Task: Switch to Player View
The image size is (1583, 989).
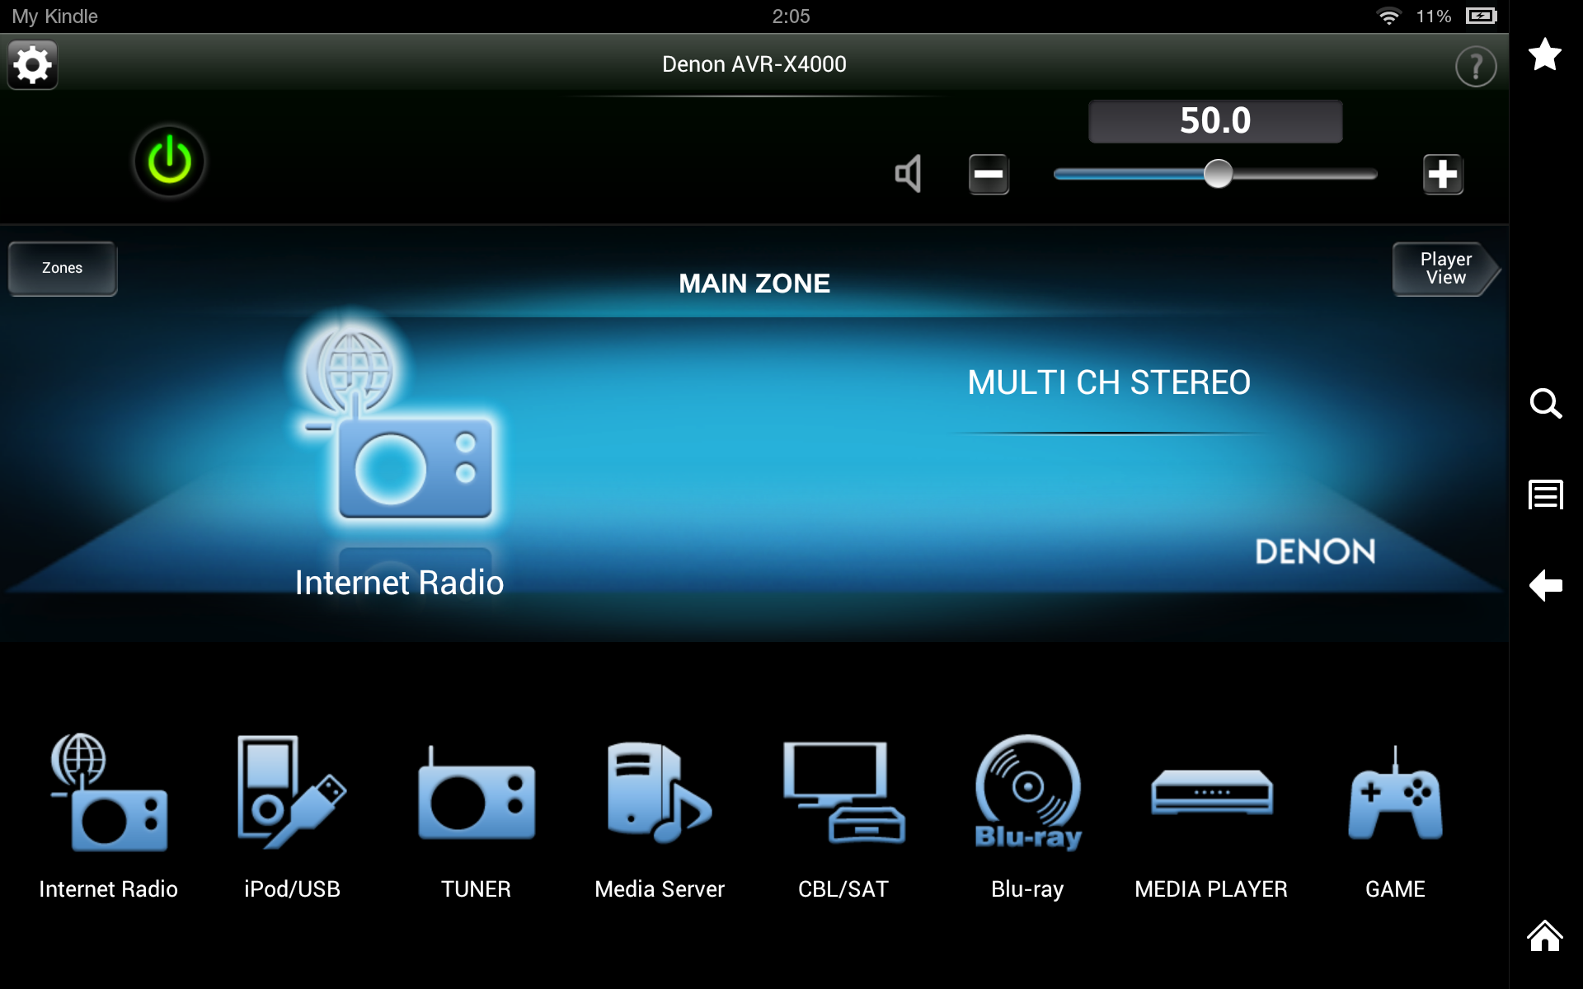Action: 1444,269
